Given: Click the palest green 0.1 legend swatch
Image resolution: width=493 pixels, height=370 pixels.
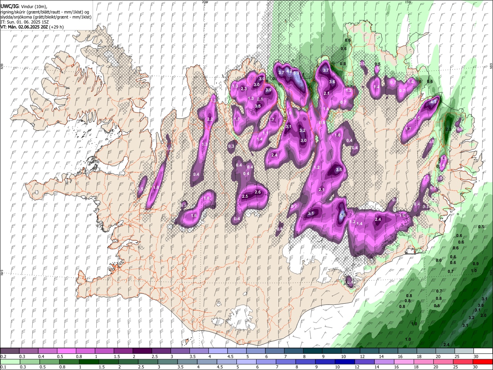Looking at the screenshot, I should (x=10, y=362).
